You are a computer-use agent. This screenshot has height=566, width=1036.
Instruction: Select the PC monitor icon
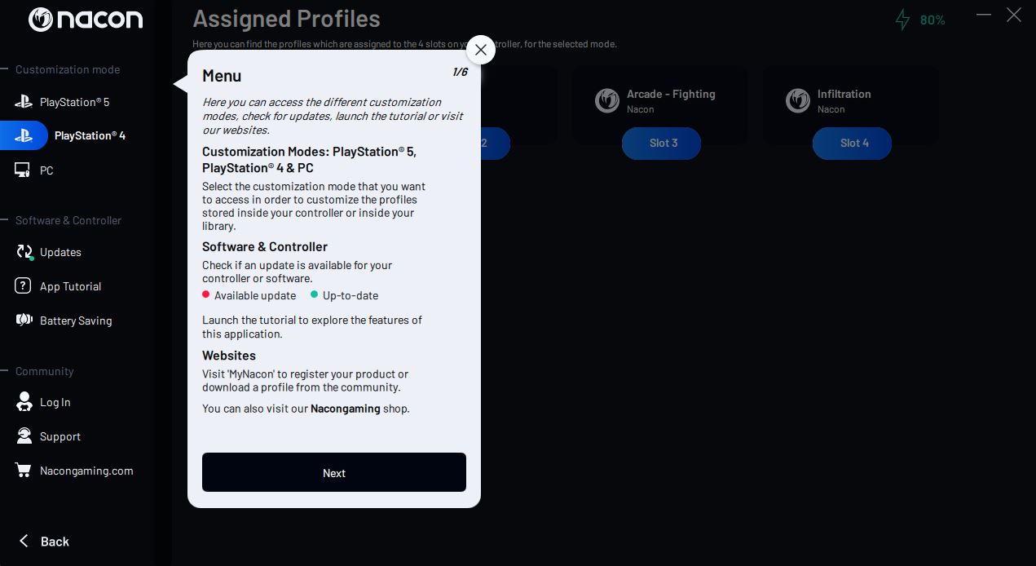(23, 170)
